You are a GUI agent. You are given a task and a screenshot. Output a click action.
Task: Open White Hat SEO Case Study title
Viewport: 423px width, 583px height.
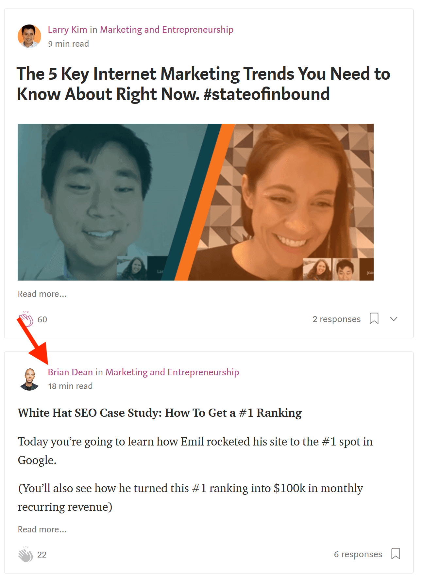point(160,413)
